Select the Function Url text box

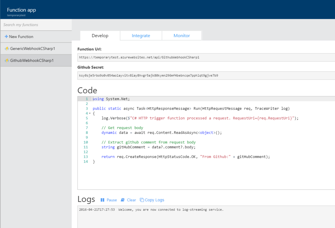click(x=164, y=57)
